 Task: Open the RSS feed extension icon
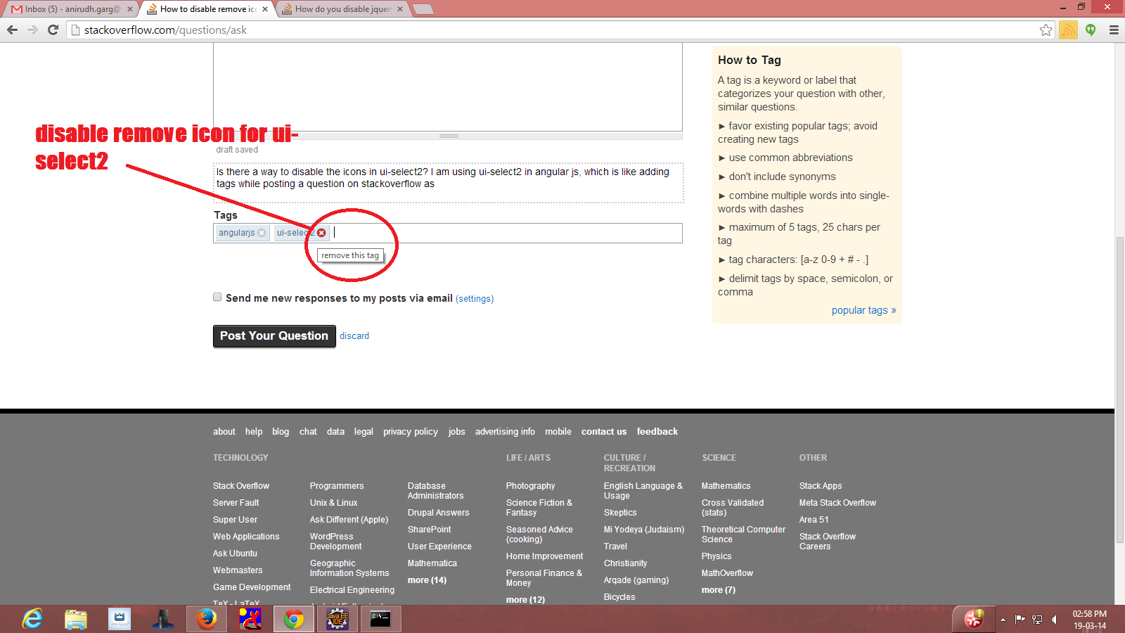pos(1068,30)
